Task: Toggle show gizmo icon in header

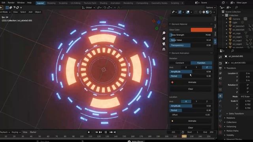Action: pyautogui.click(x=180, y=12)
